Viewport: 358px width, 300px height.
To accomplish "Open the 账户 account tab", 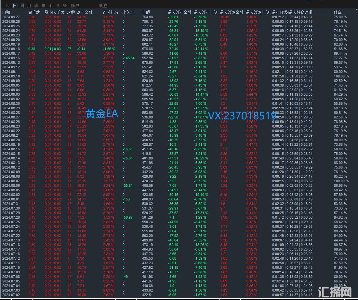I will (75, 6).
